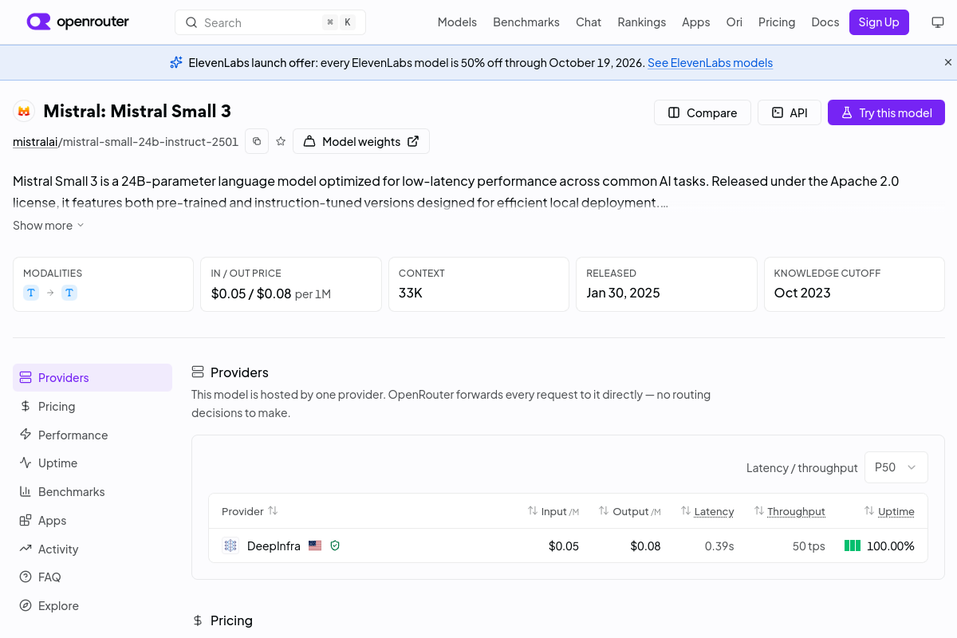The height and width of the screenshot is (638, 957).
Task: Click the Sign Up button
Action: pyautogui.click(x=879, y=22)
